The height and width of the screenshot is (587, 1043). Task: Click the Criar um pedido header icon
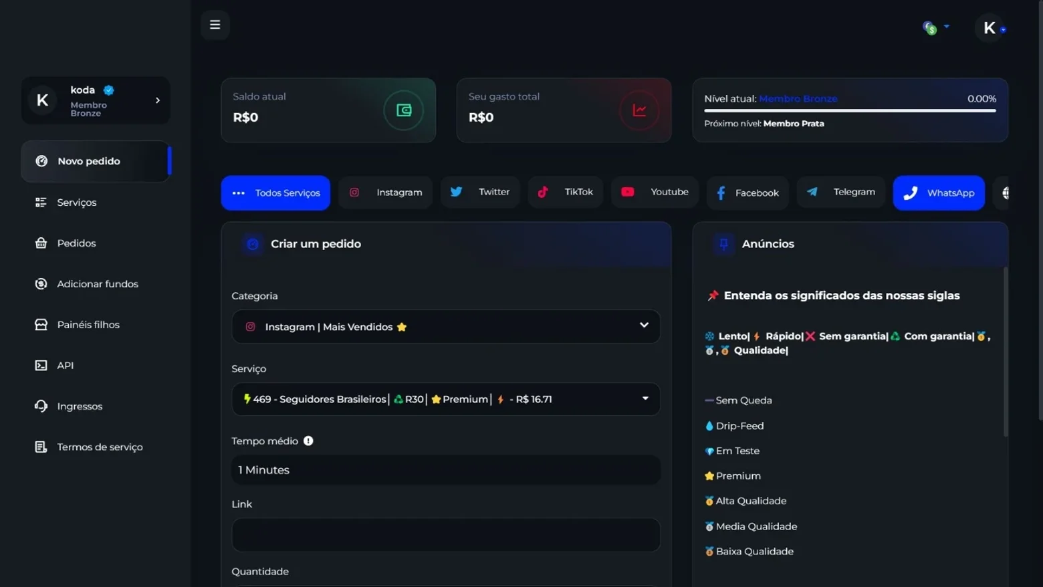click(x=253, y=244)
